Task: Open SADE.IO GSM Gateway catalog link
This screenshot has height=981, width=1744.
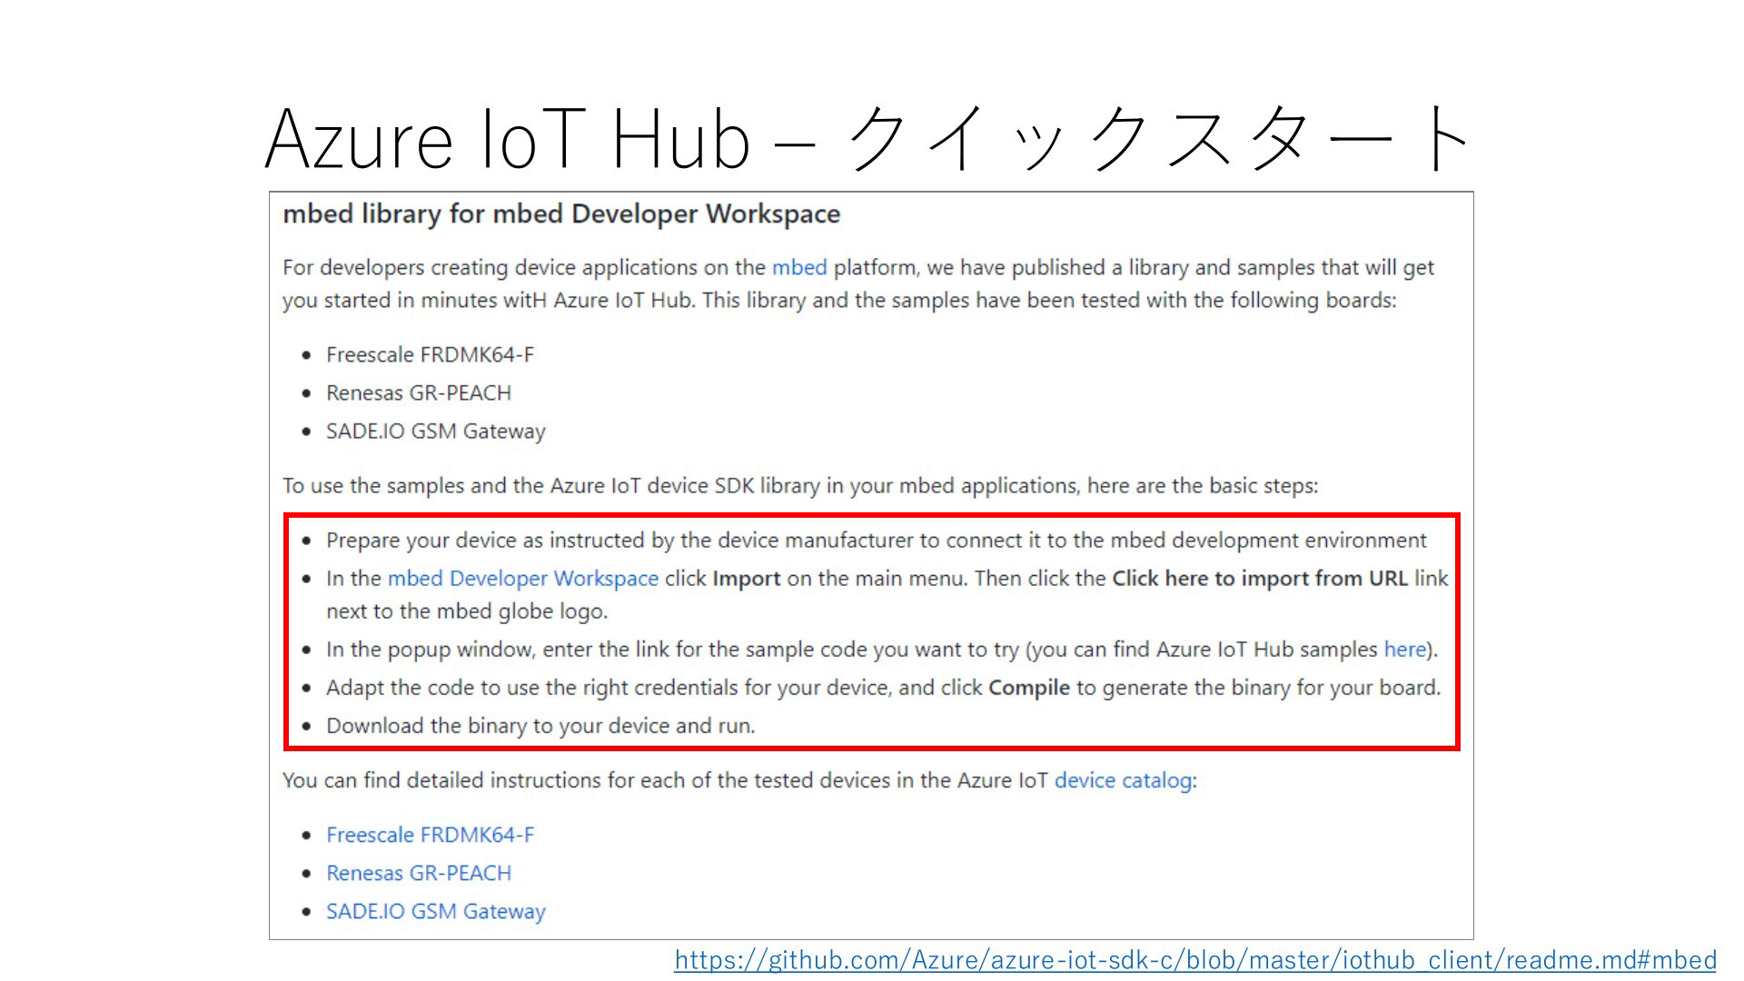Action: pos(436,911)
